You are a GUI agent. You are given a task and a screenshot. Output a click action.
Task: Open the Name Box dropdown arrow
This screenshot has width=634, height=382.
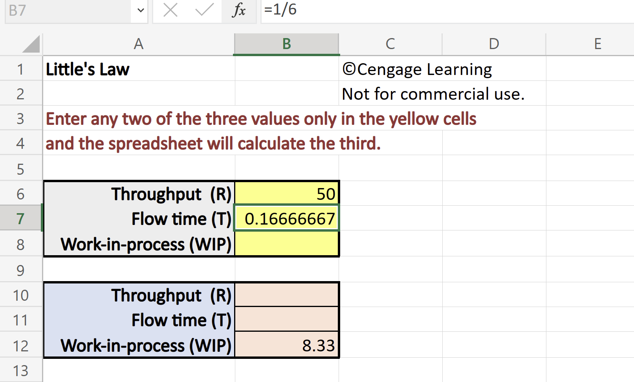[140, 11]
